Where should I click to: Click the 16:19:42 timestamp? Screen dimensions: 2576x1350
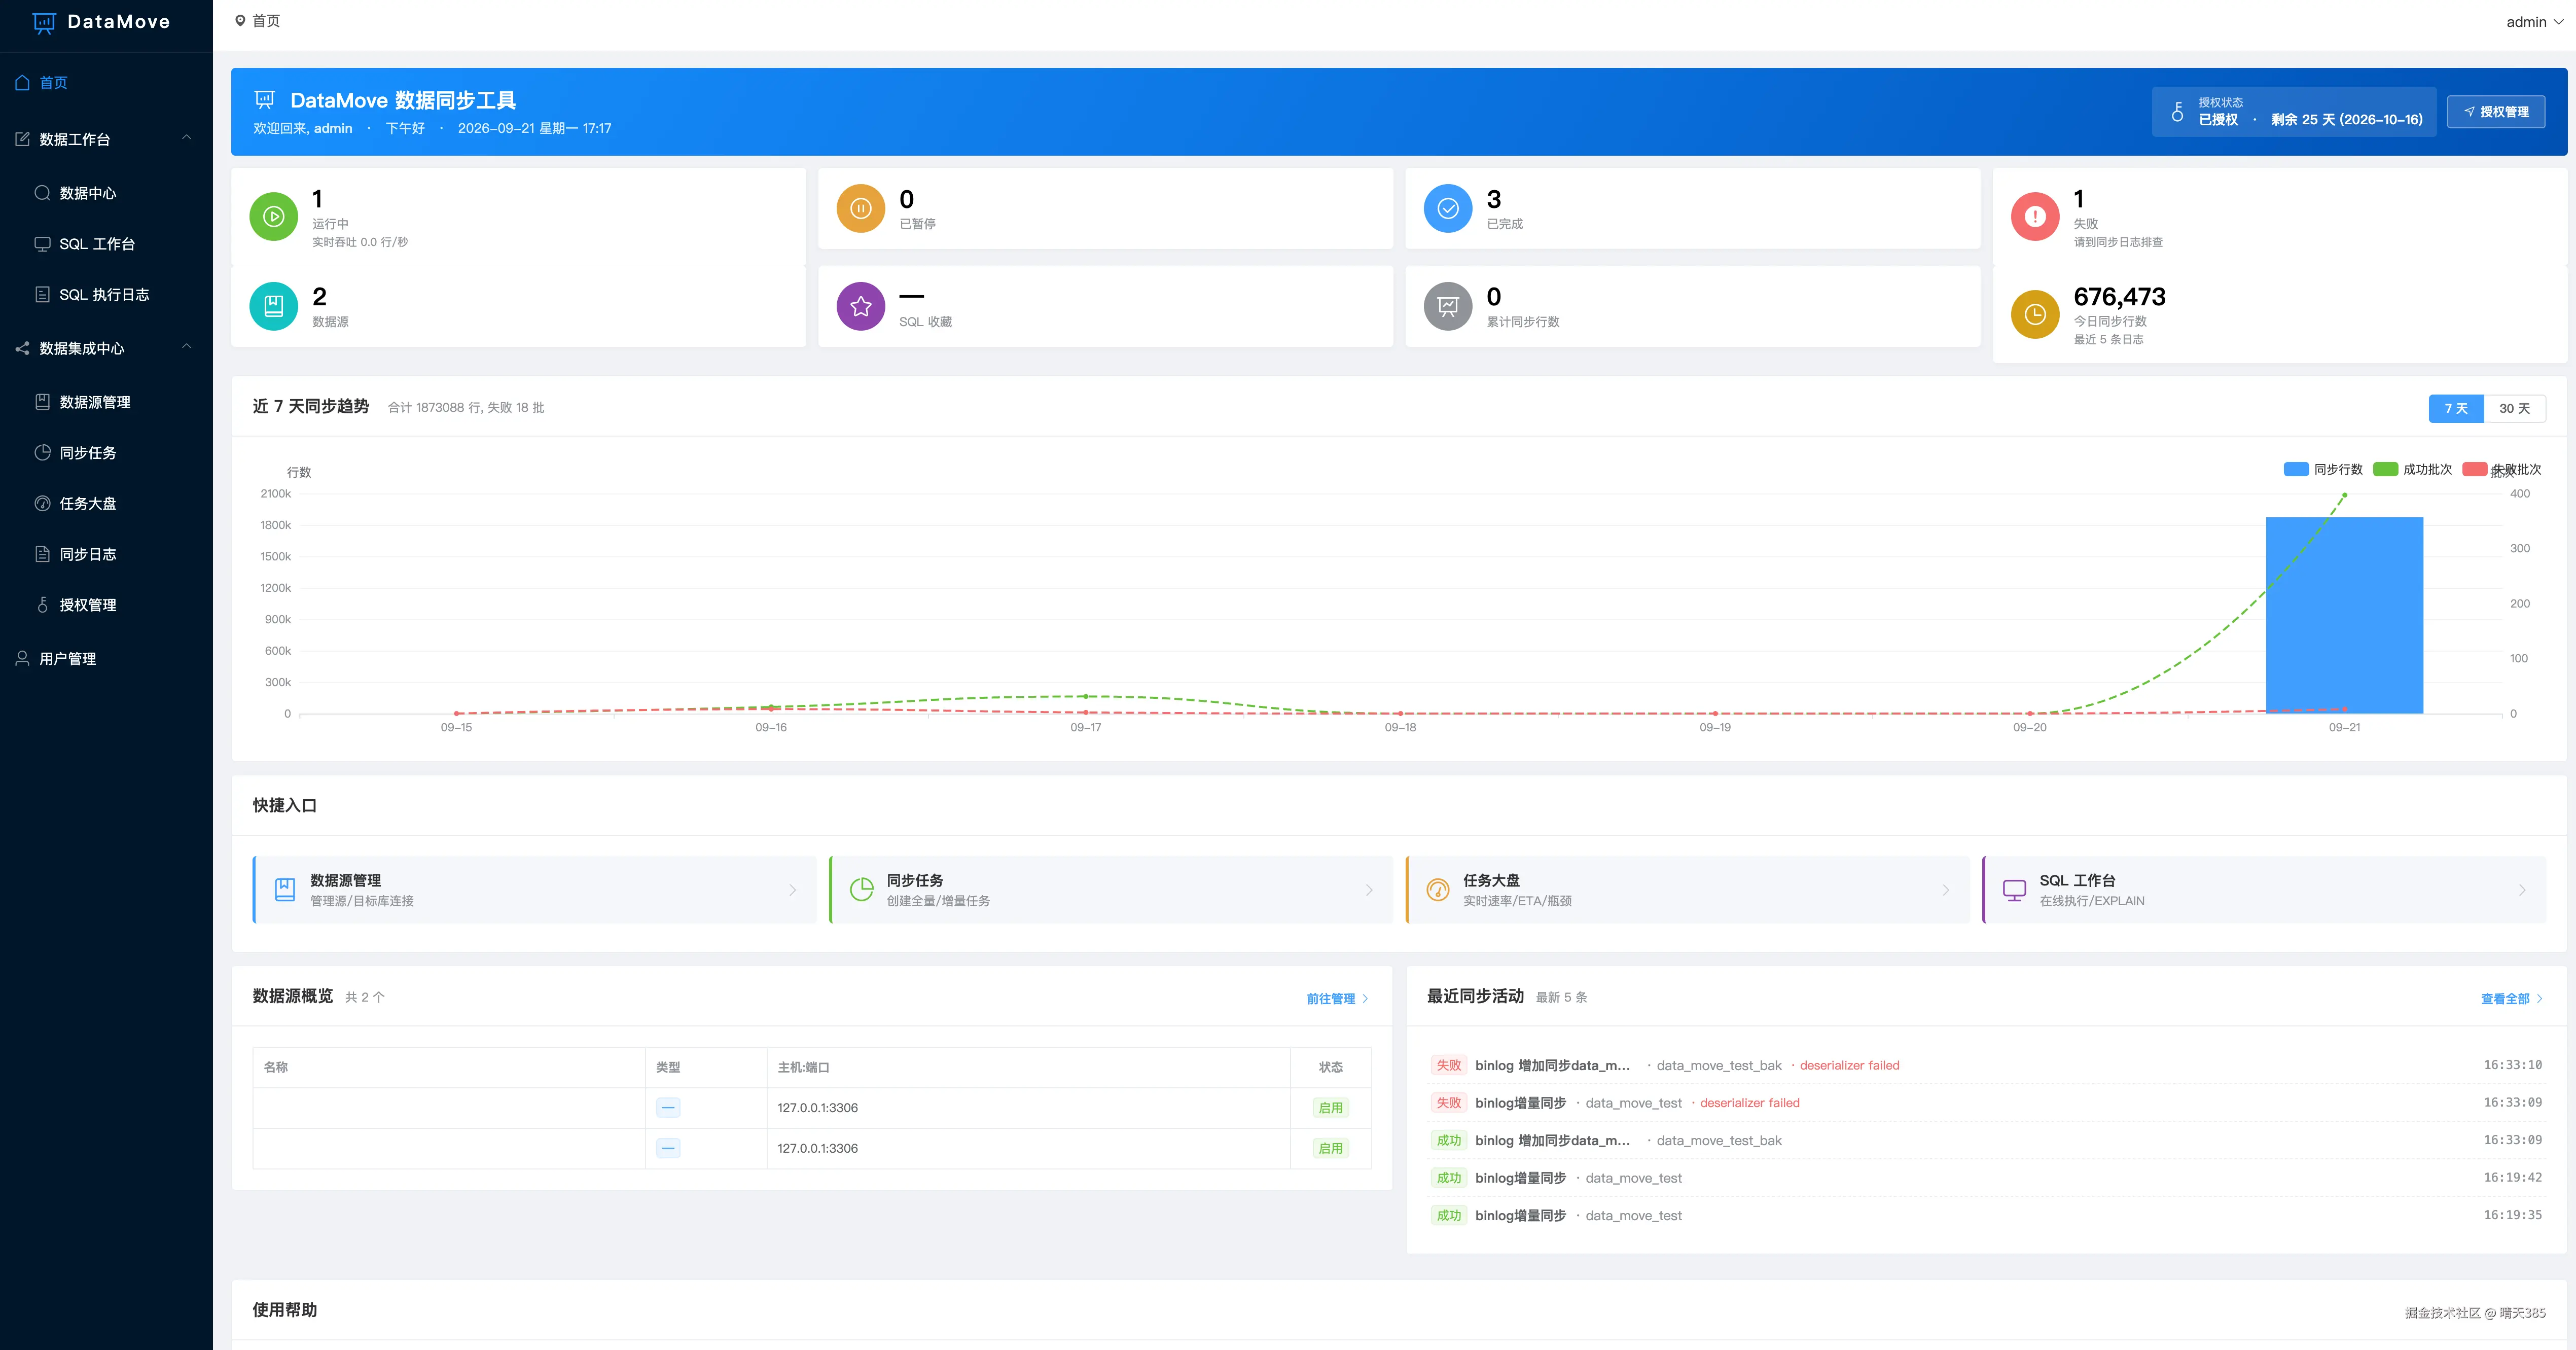(2512, 1178)
